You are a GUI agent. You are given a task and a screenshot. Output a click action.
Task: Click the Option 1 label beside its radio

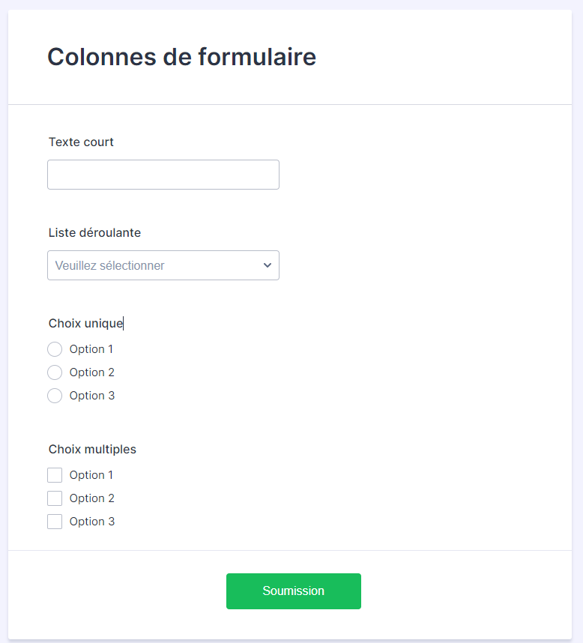(x=91, y=349)
